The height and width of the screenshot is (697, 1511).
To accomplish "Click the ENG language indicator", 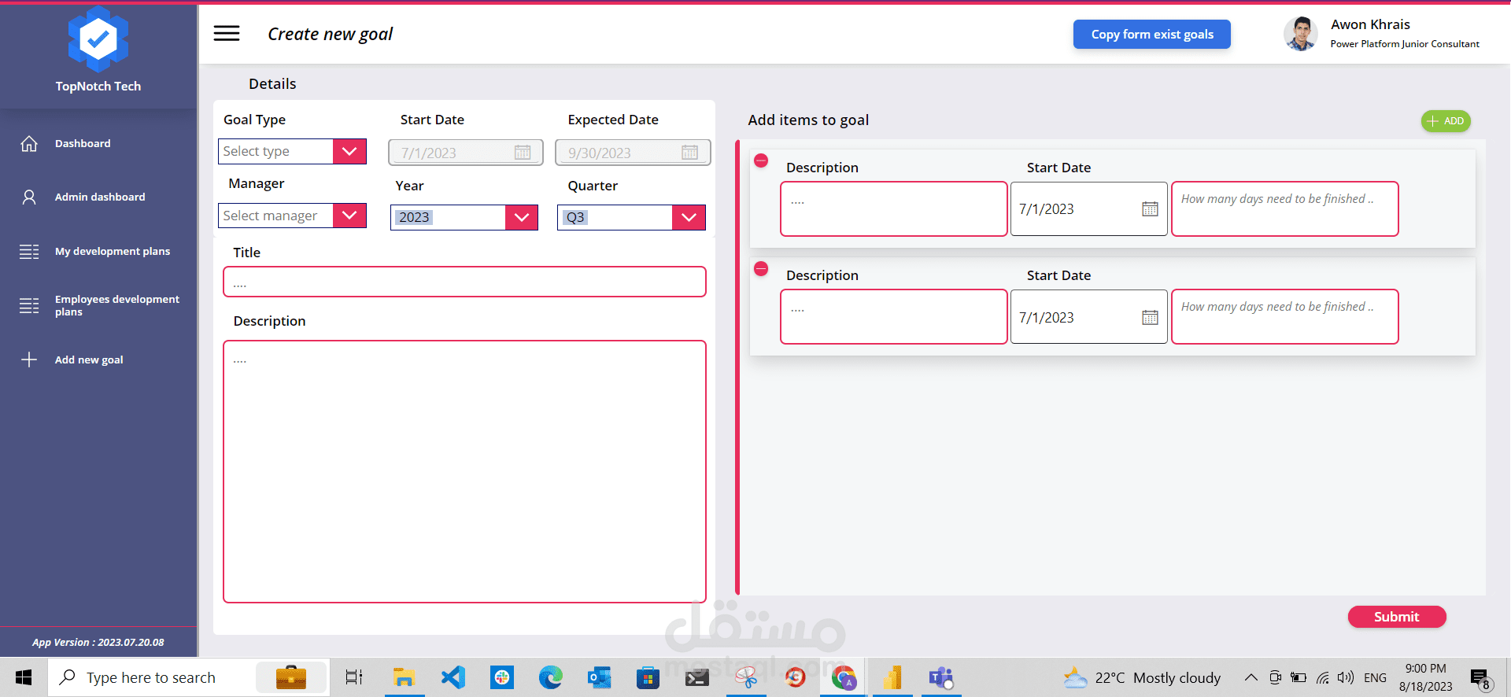I will tap(1375, 677).
